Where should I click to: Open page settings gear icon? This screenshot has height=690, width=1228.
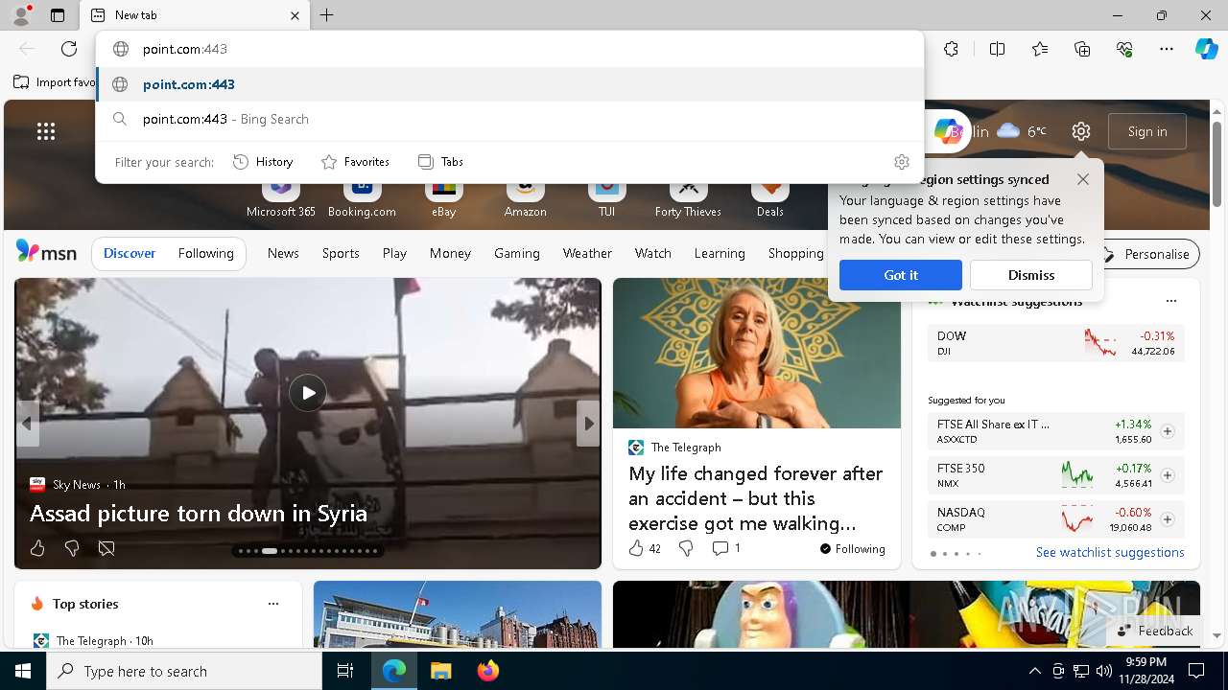(x=1081, y=131)
